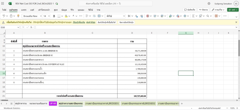This screenshot has height=110, width=240.
Task: Open the สูตร (Formulas) ribbon tab
Action: point(55,10)
